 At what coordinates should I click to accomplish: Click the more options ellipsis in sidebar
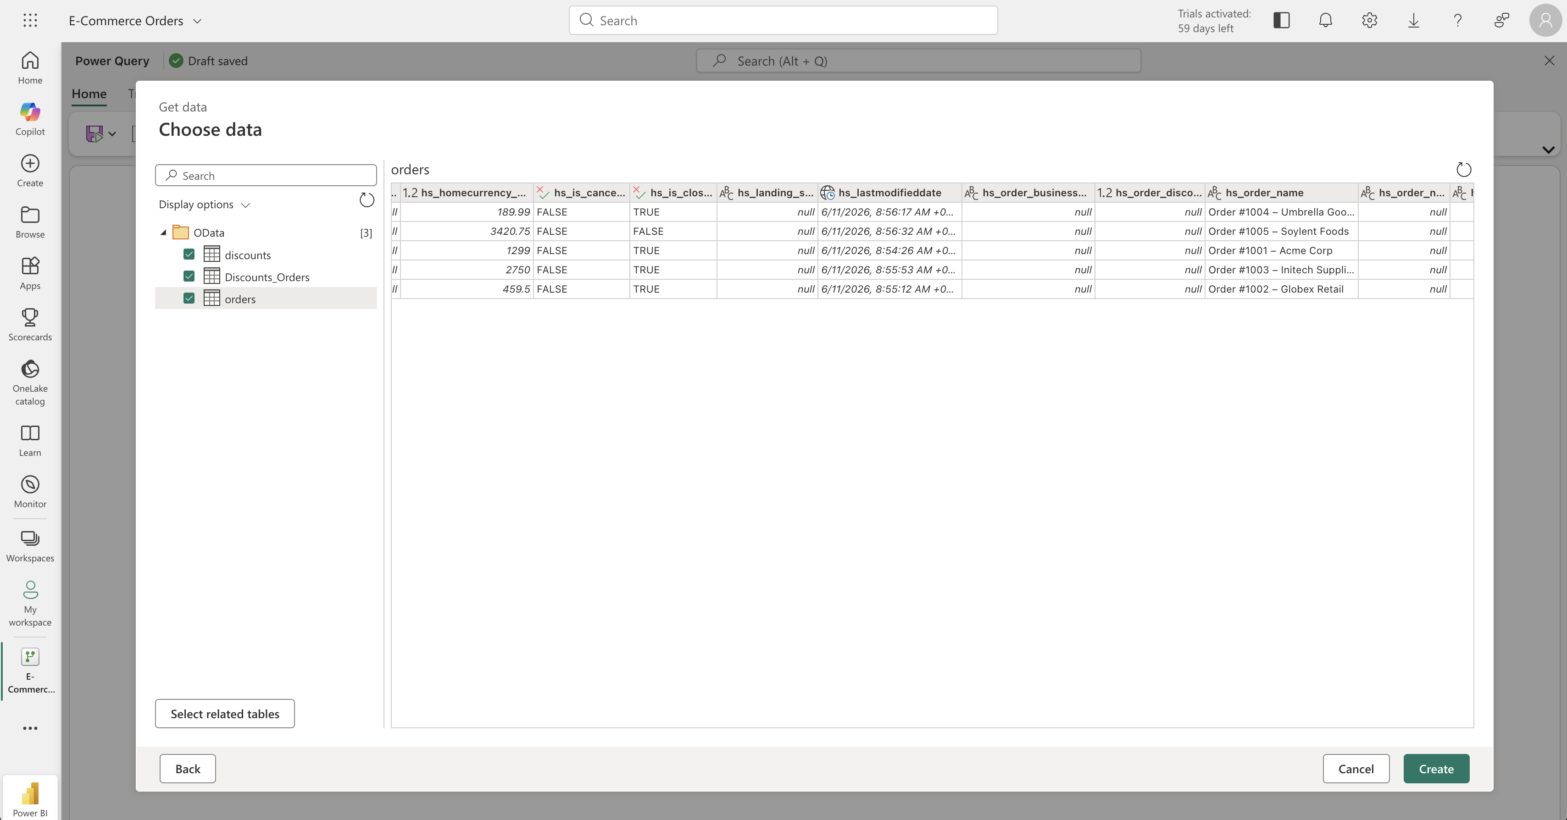[30, 728]
